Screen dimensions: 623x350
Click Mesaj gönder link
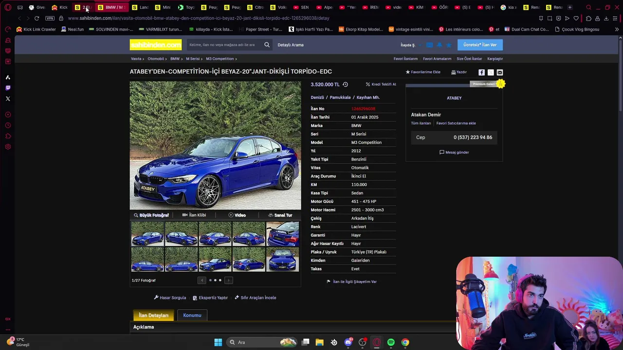(x=454, y=152)
